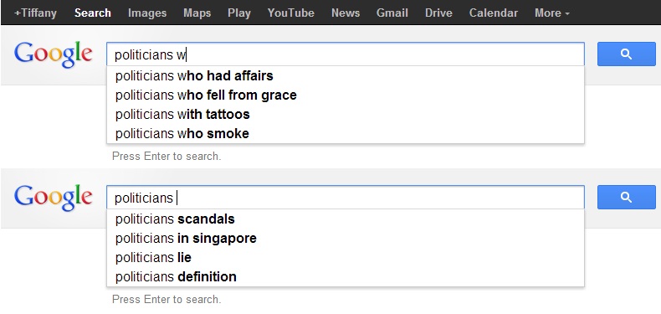The image size is (661, 314).
Task: Open Drive in the top bar
Action: [x=438, y=13]
